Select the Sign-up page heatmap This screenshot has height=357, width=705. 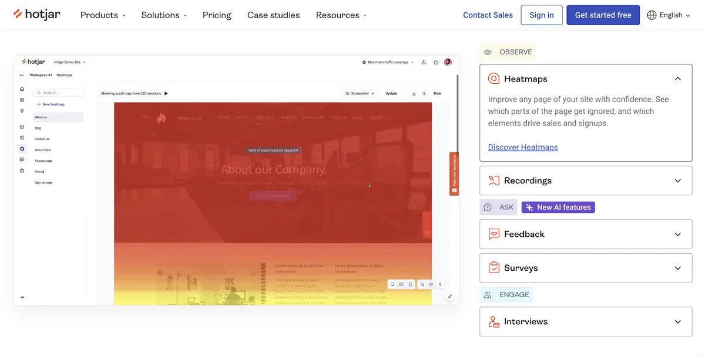pos(43,183)
